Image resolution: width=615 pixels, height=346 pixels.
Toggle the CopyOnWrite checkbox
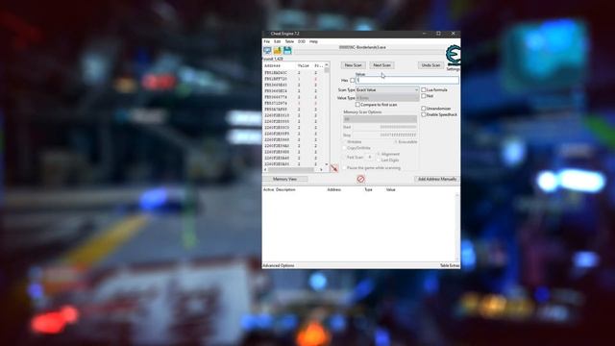coord(345,148)
